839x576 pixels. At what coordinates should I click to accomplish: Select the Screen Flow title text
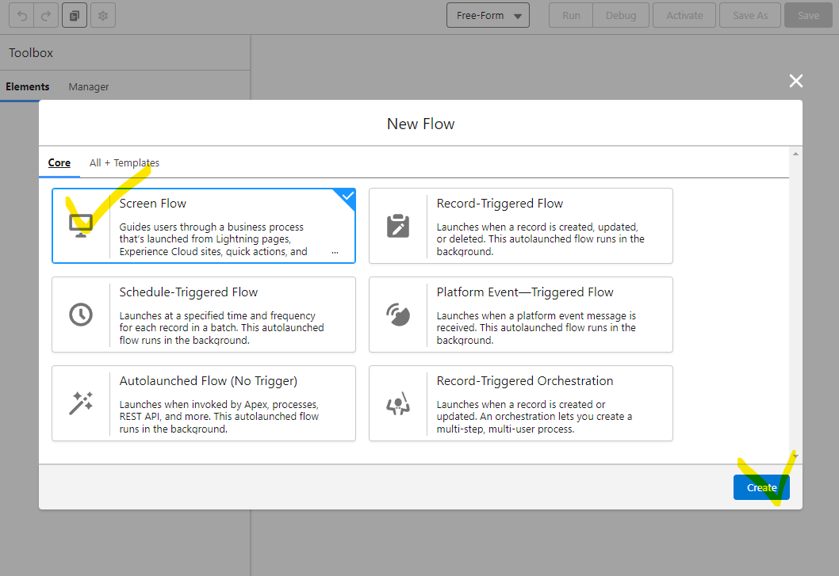click(152, 204)
